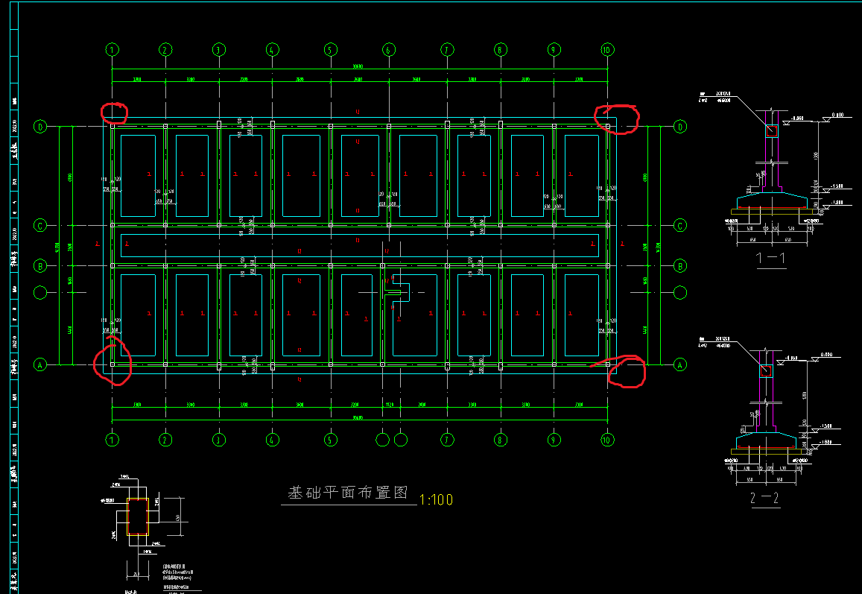
Task: Click the yellow 1:100 scale text
Action: [x=436, y=499]
